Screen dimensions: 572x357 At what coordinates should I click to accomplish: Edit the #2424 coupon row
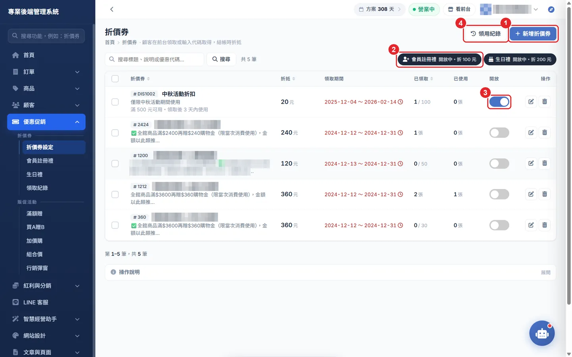pos(531,132)
